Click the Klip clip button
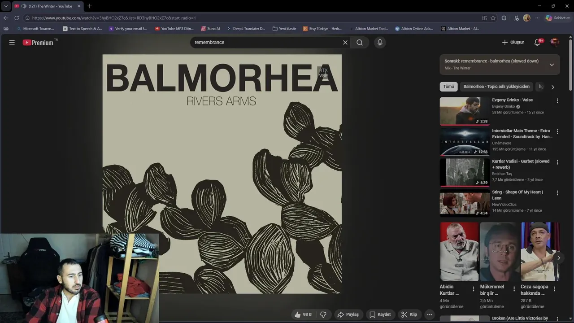This screenshot has width=574, height=323. (409, 314)
